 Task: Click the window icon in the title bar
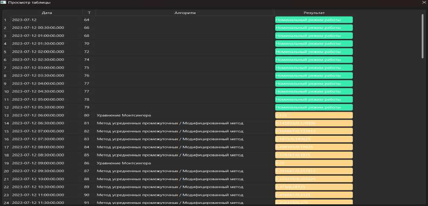click(3, 3)
